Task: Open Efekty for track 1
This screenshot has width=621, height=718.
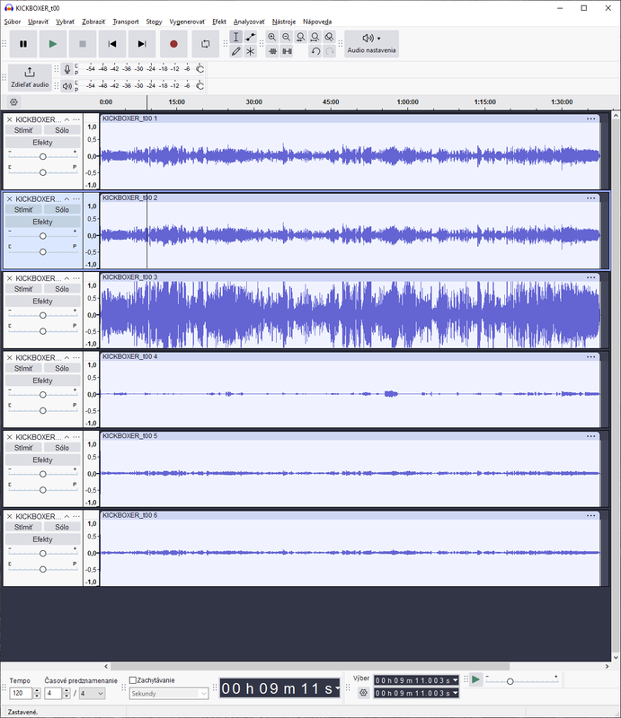Action: point(42,143)
